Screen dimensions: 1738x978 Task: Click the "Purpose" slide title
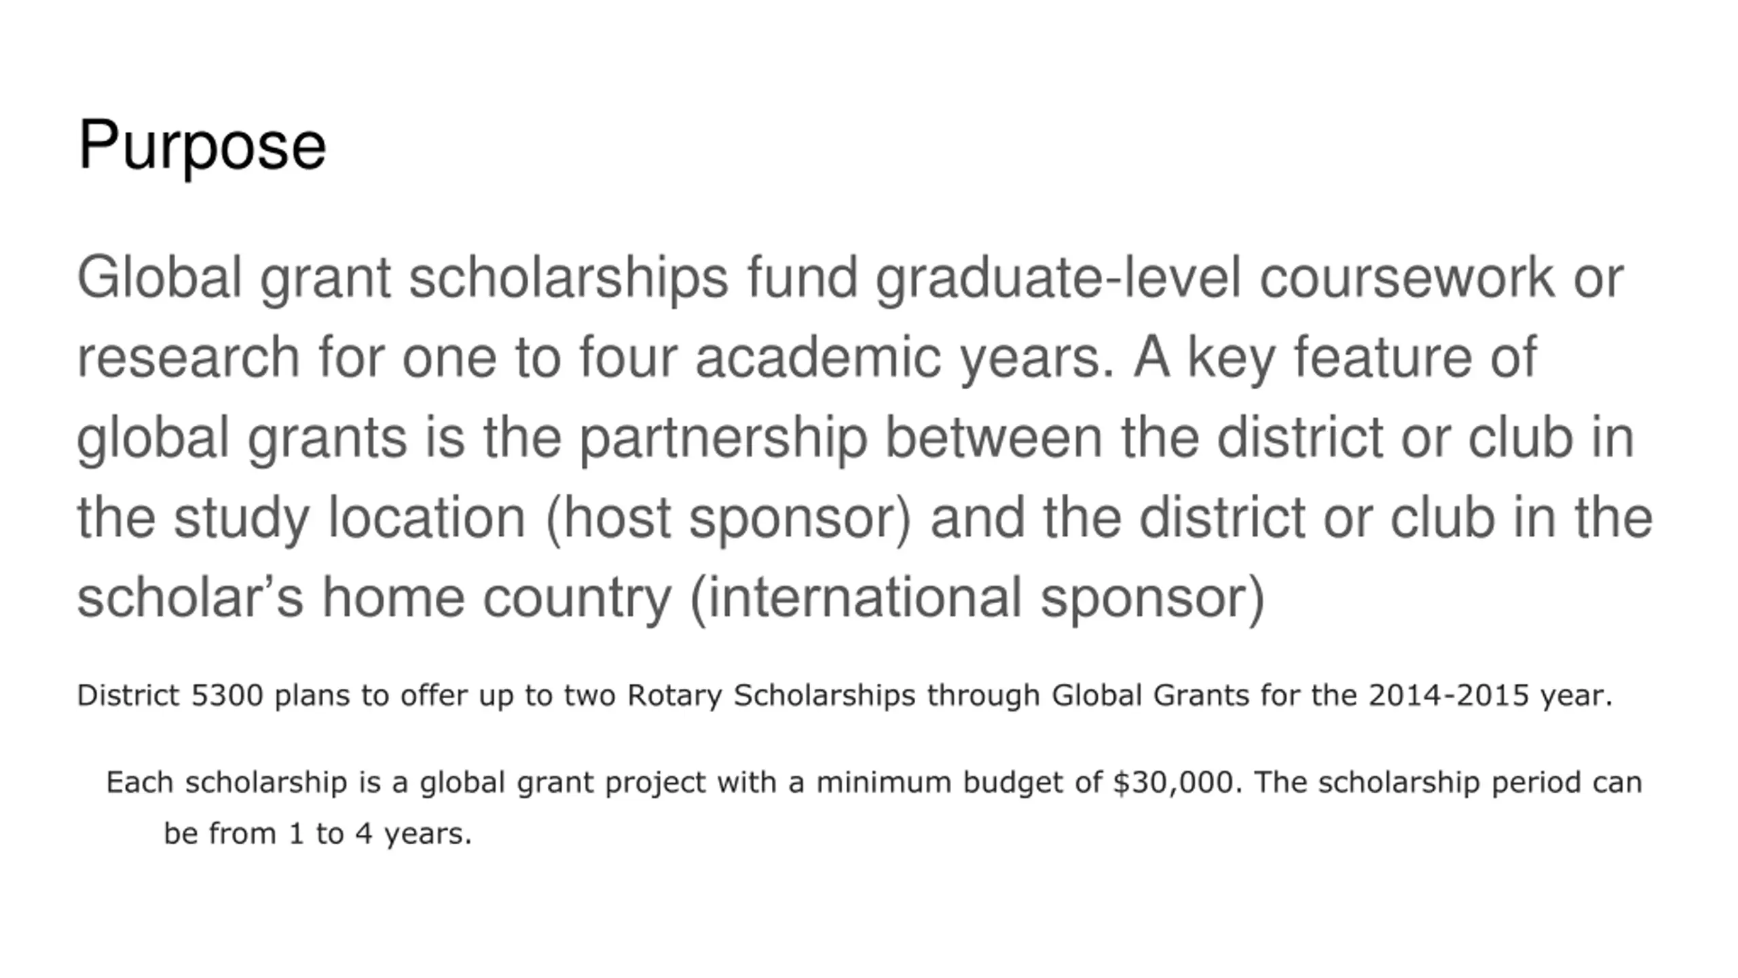click(x=202, y=145)
